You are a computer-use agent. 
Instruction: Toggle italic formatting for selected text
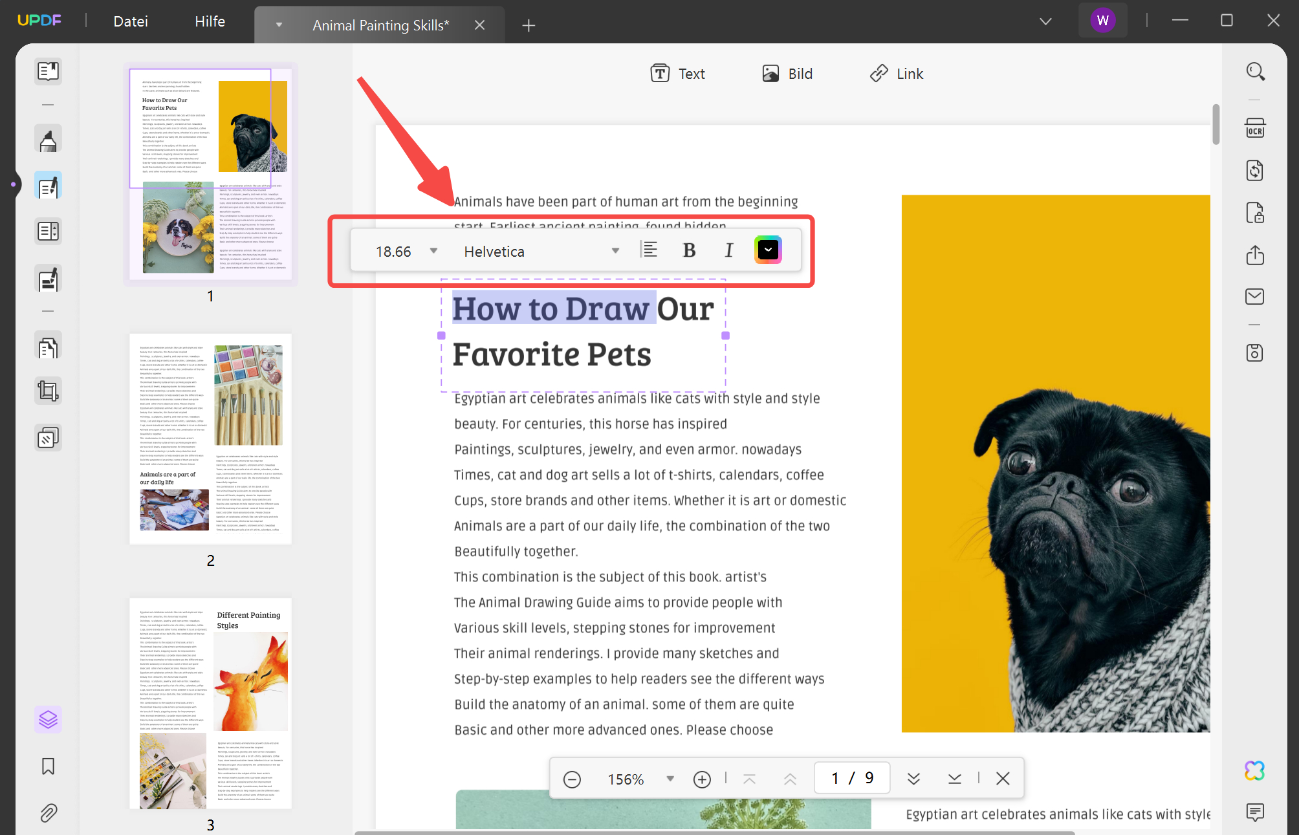729,250
